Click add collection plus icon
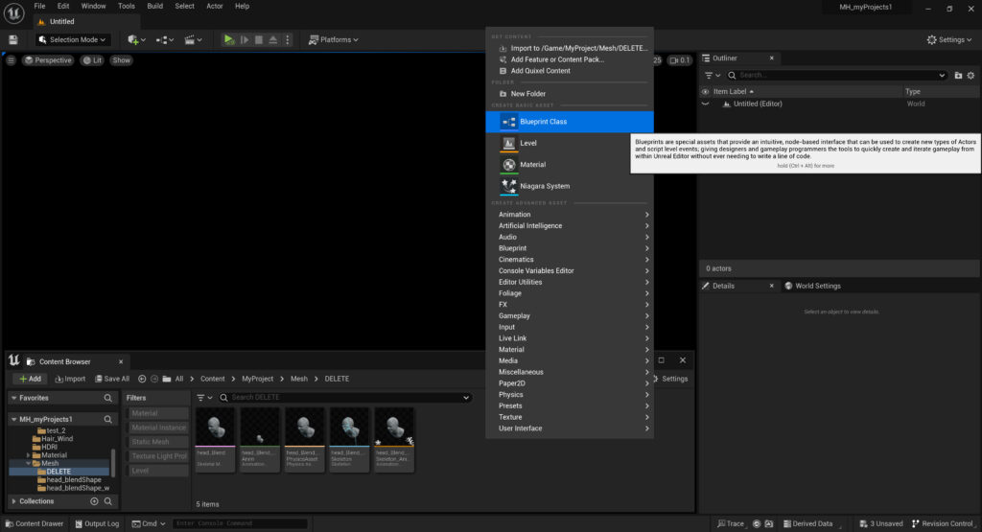The width and height of the screenshot is (982, 532). pyautogui.click(x=94, y=501)
